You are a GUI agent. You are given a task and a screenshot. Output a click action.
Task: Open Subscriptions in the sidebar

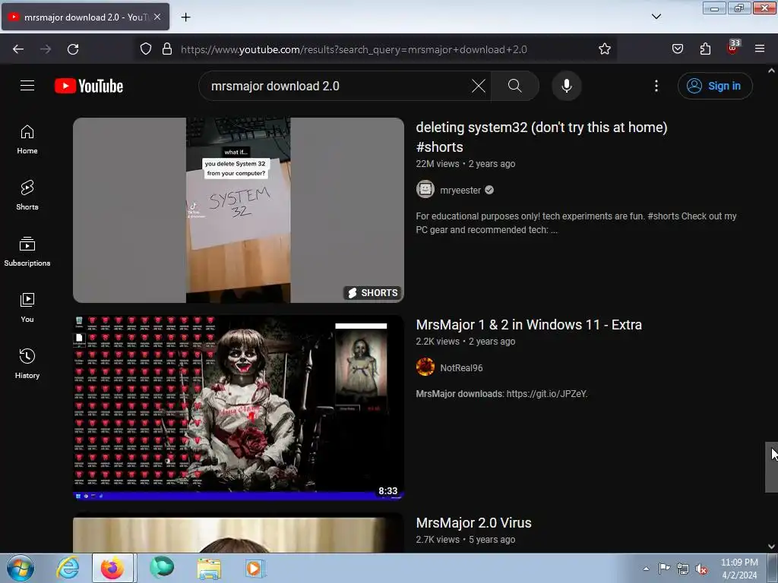(27, 251)
